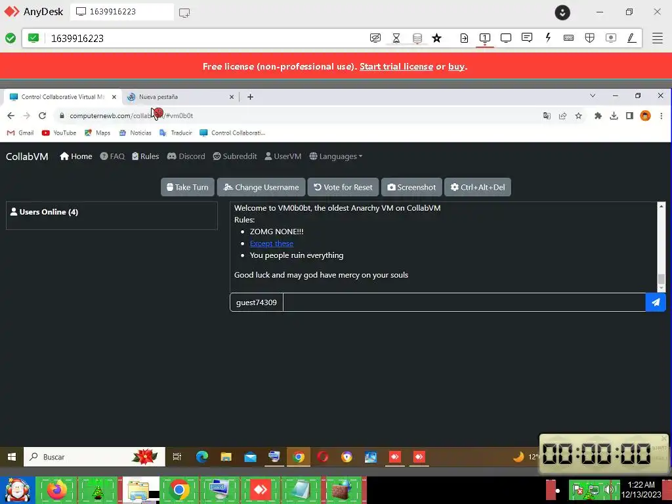Click the computernewb.com address bar
The width and height of the screenshot is (672, 504).
pyautogui.click(x=300, y=115)
